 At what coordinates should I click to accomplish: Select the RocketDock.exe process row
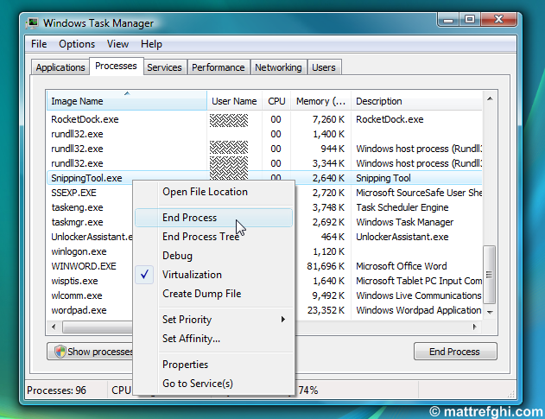264,119
